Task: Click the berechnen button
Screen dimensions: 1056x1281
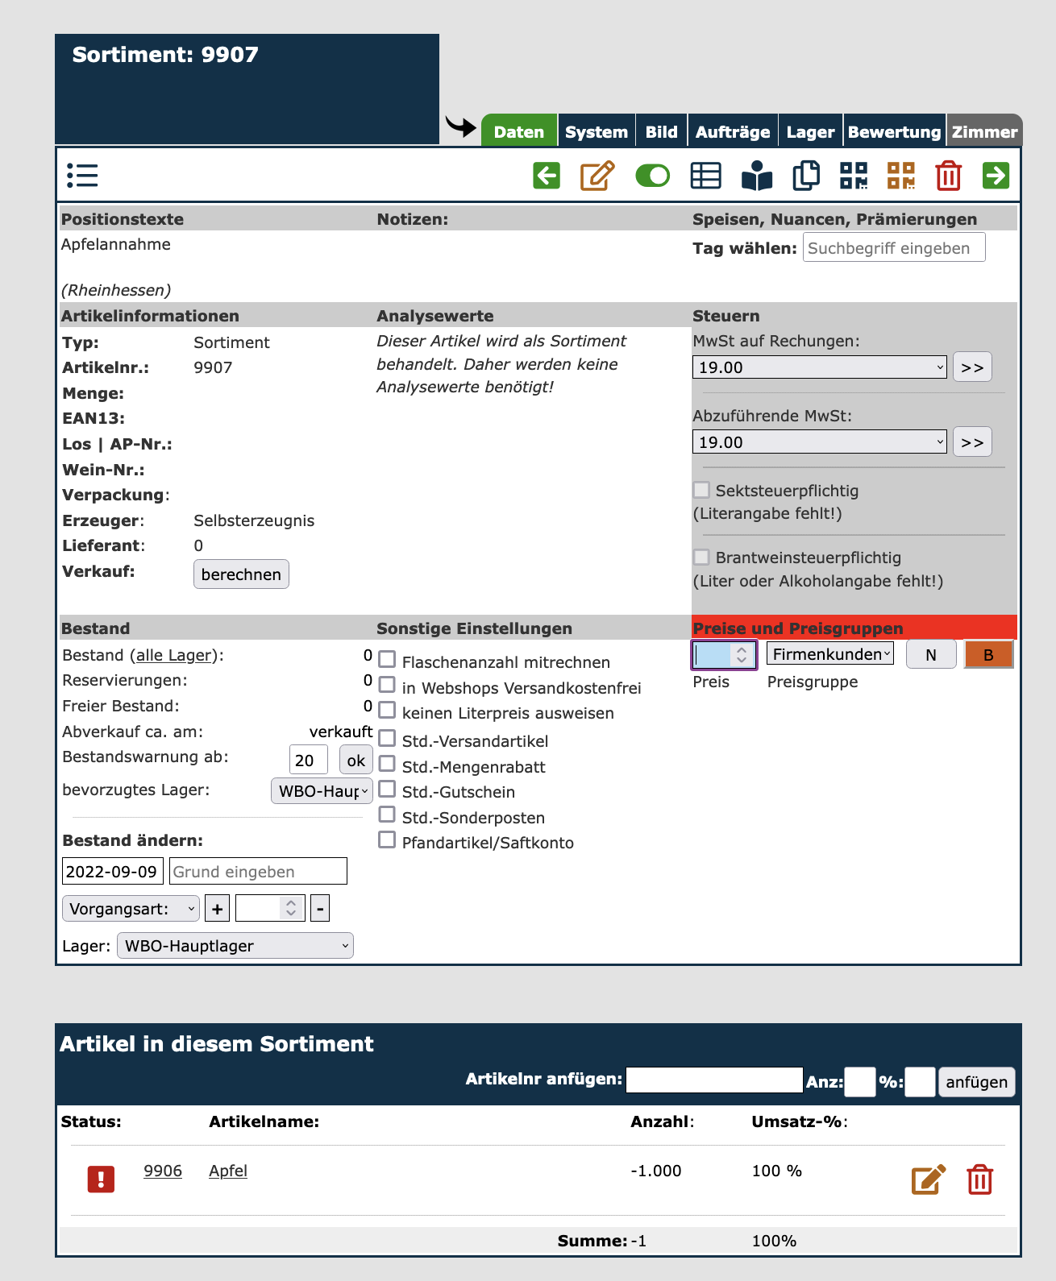Action: (x=241, y=574)
